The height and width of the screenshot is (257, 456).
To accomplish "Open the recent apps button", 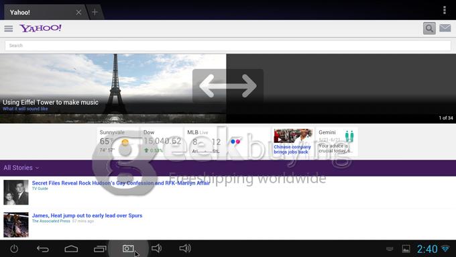I will click(x=100, y=249).
